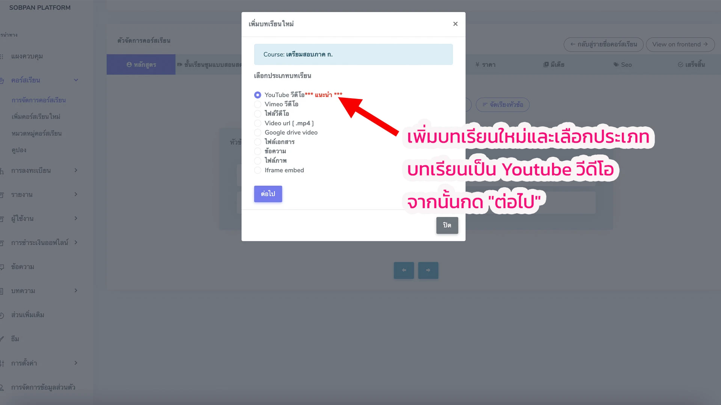Choose ไฟล์วีดีโอ lesson type
This screenshot has height=405, width=721.
pyautogui.click(x=258, y=114)
